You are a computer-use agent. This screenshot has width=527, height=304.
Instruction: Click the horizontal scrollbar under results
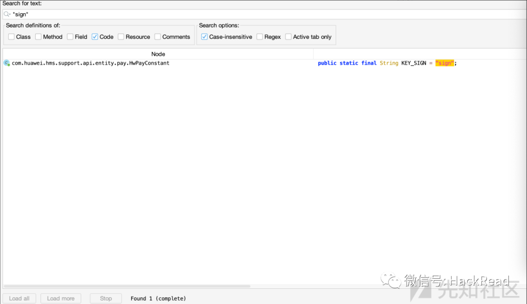[x=127, y=286]
